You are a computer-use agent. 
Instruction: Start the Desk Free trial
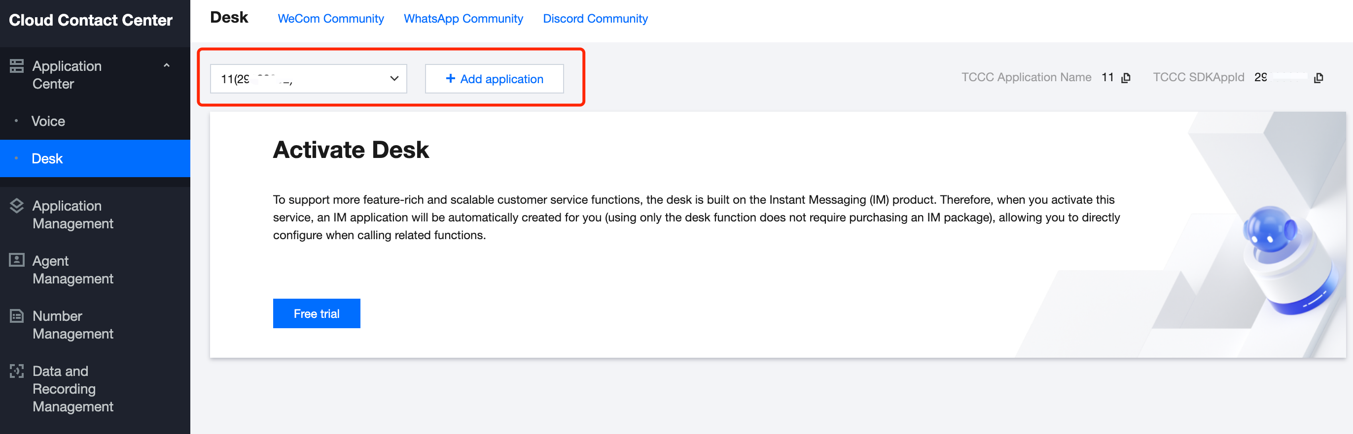tap(316, 313)
